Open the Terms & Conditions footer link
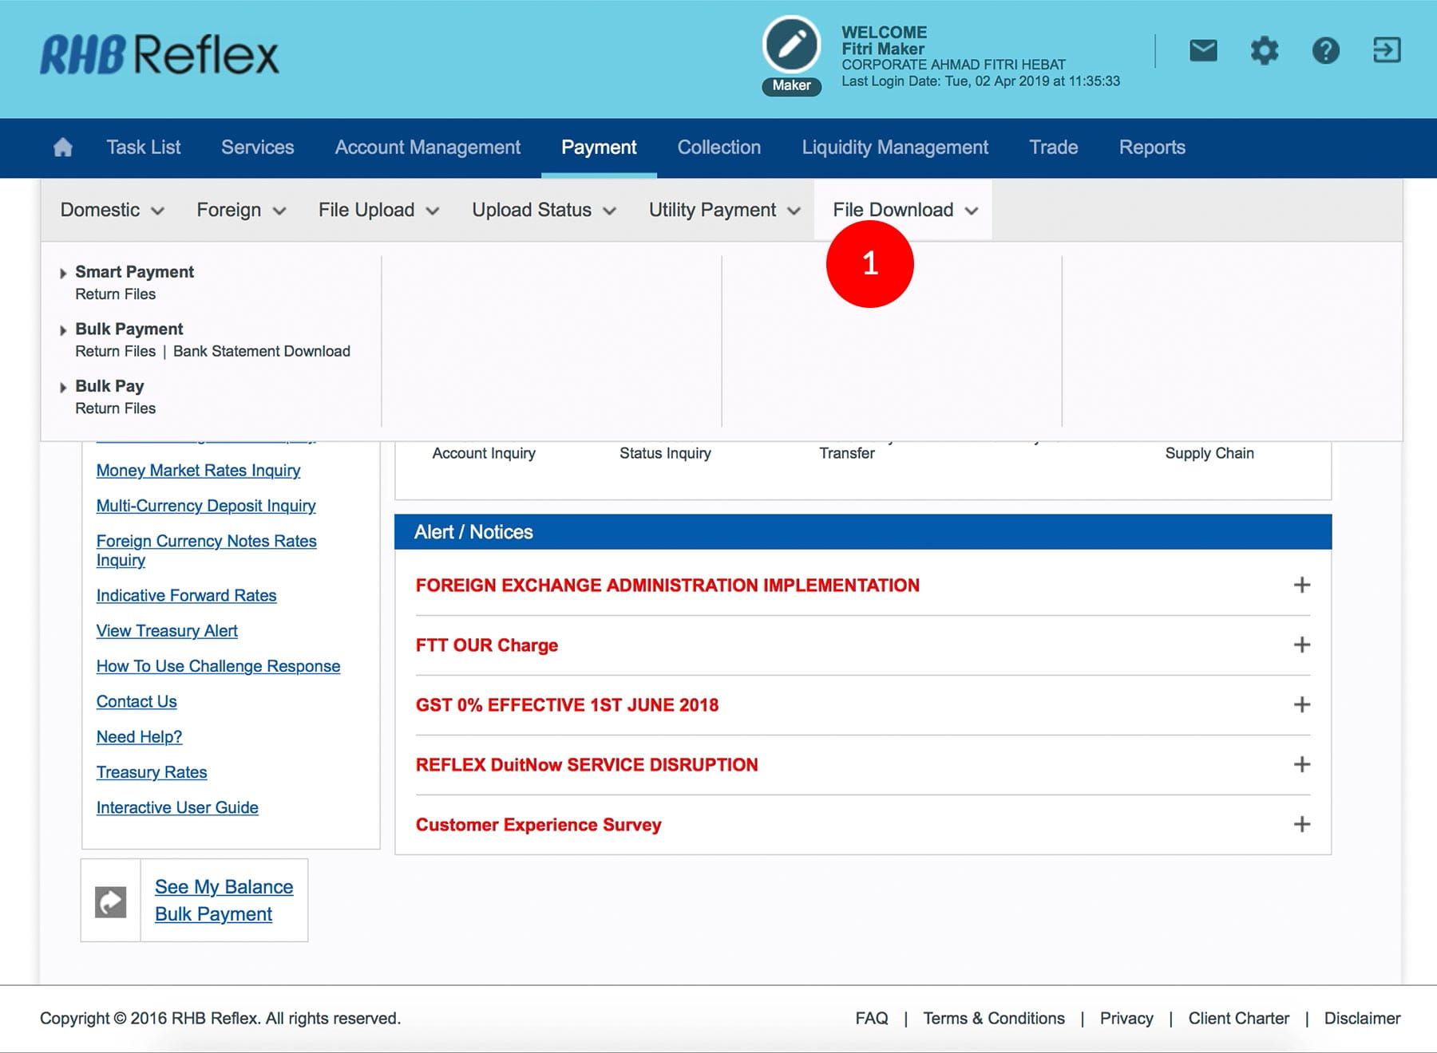Screen dimensions: 1437x1053 994,1018
